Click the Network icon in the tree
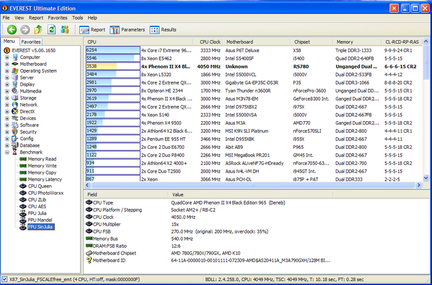The height and width of the screenshot is (285, 432). point(15,105)
